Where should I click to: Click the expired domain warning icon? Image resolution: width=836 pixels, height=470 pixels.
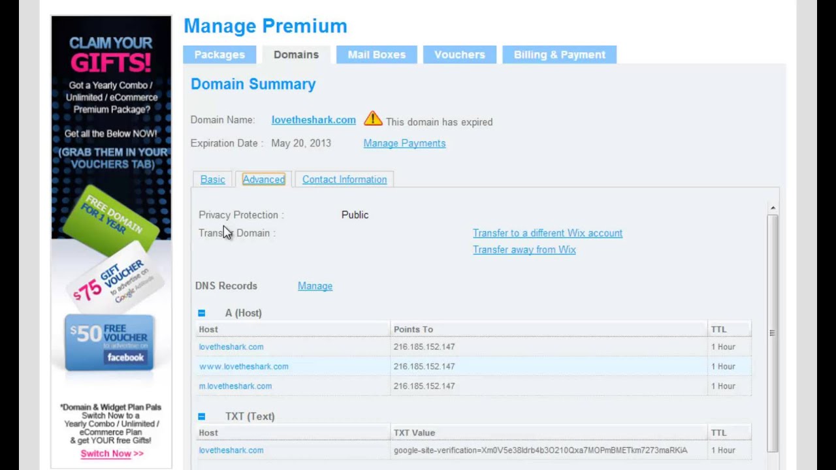point(373,118)
